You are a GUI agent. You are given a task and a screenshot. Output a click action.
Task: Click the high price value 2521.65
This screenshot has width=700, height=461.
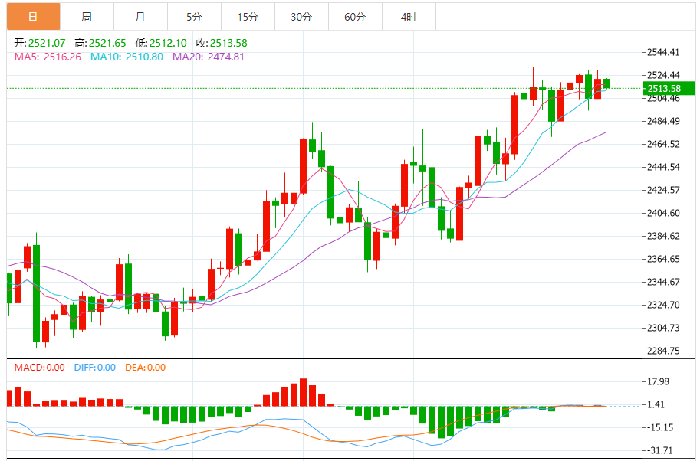tap(107, 43)
